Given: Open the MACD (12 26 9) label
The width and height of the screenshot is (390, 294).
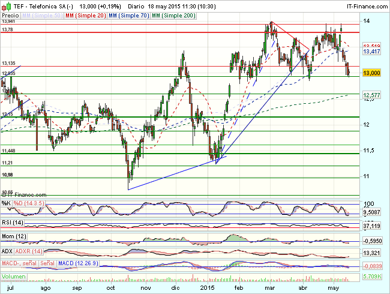Looking at the screenshot, I should coord(78,263).
